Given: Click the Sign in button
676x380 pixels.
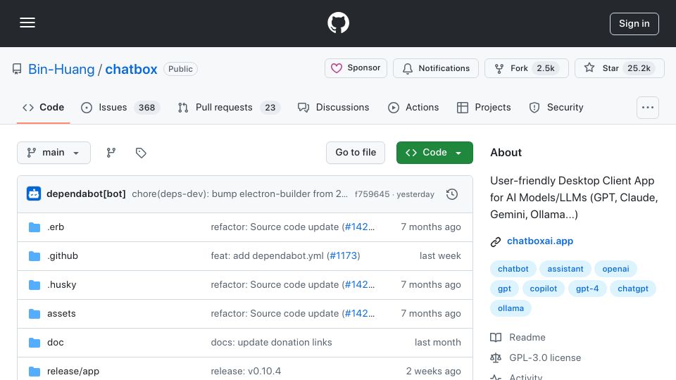Looking at the screenshot, I should [634, 24].
